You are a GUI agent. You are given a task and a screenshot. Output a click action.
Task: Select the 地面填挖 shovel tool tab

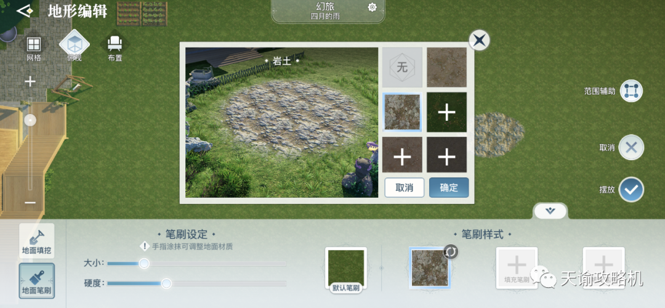pyautogui.click(x=36, y=241)
